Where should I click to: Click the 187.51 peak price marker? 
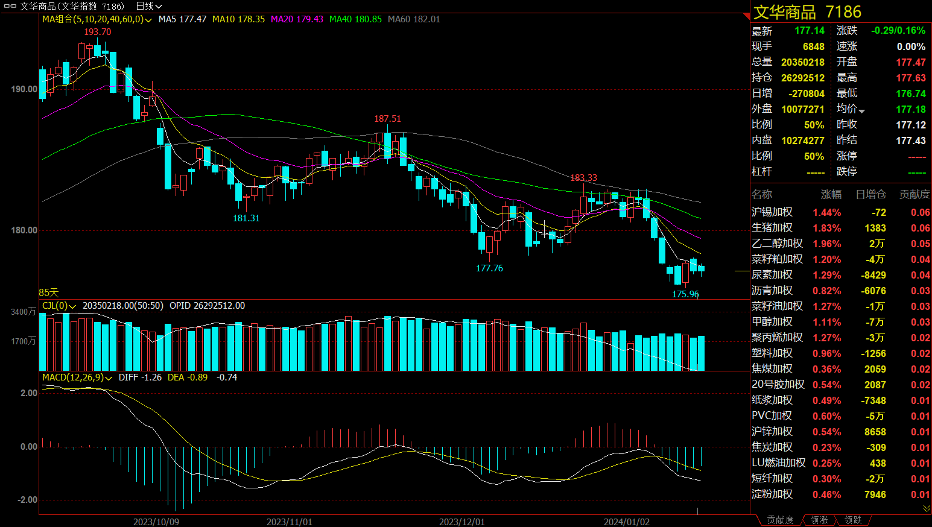[387, 119]
